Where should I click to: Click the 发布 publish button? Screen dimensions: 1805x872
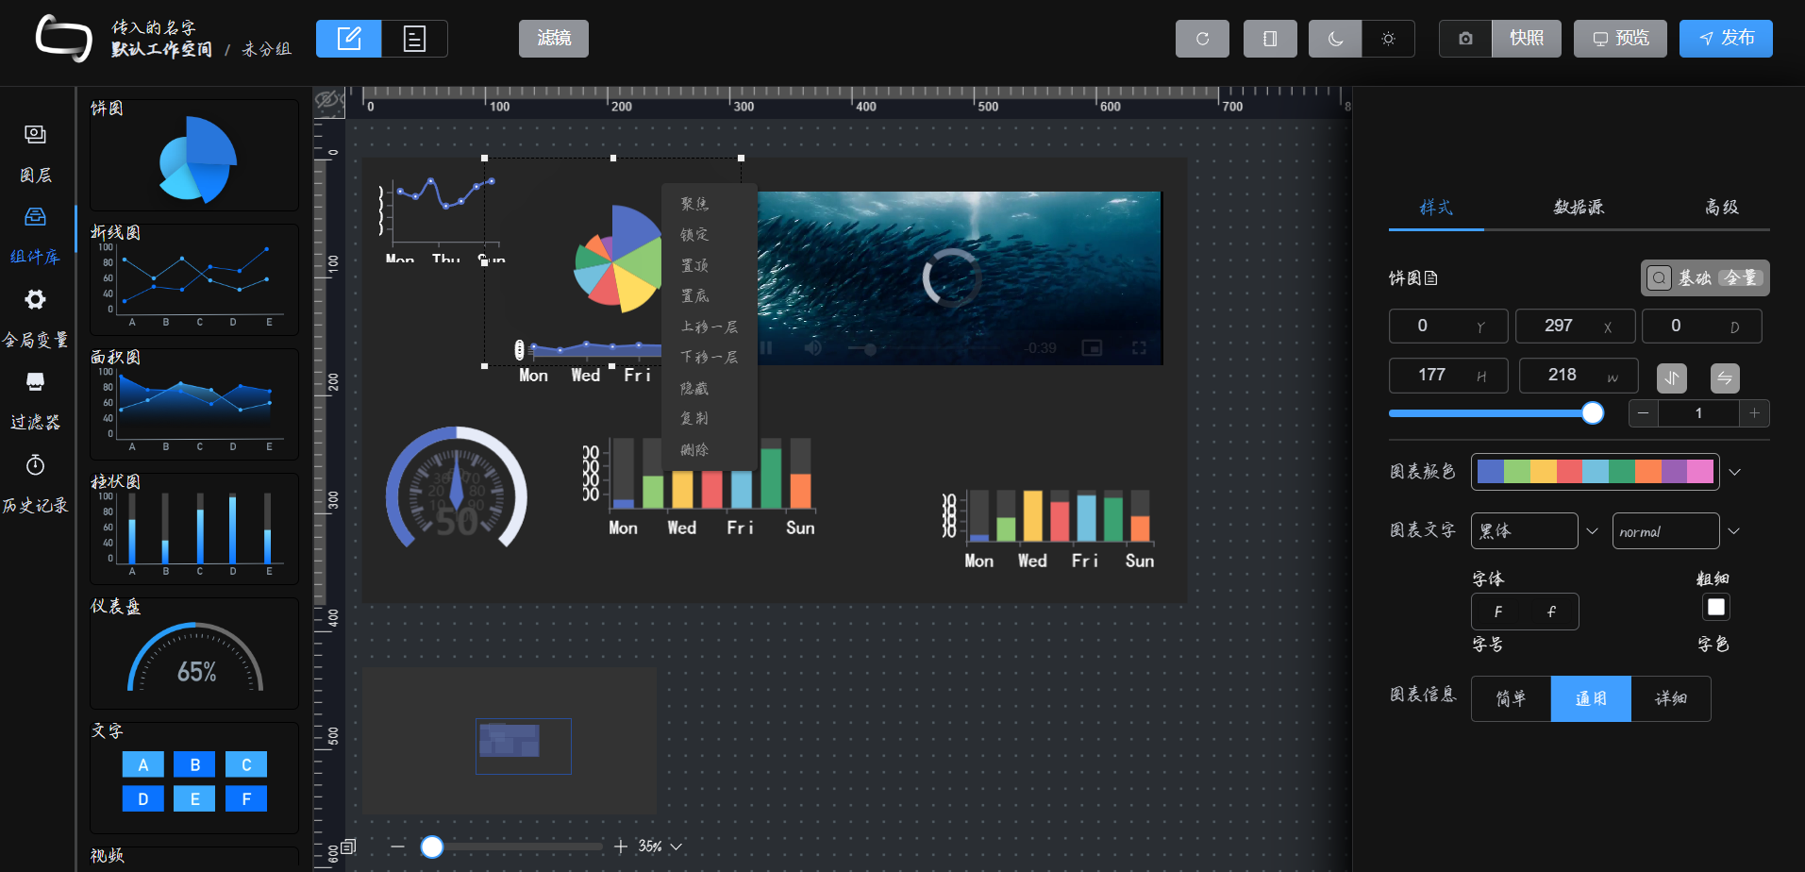pyautogui.click(x=1726, y=39)
